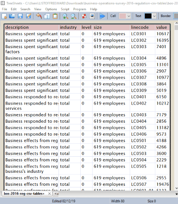This screenshot has height=204, width=178.
Task: Select the LC0305 linecode cell
Action: coord(142,65)
